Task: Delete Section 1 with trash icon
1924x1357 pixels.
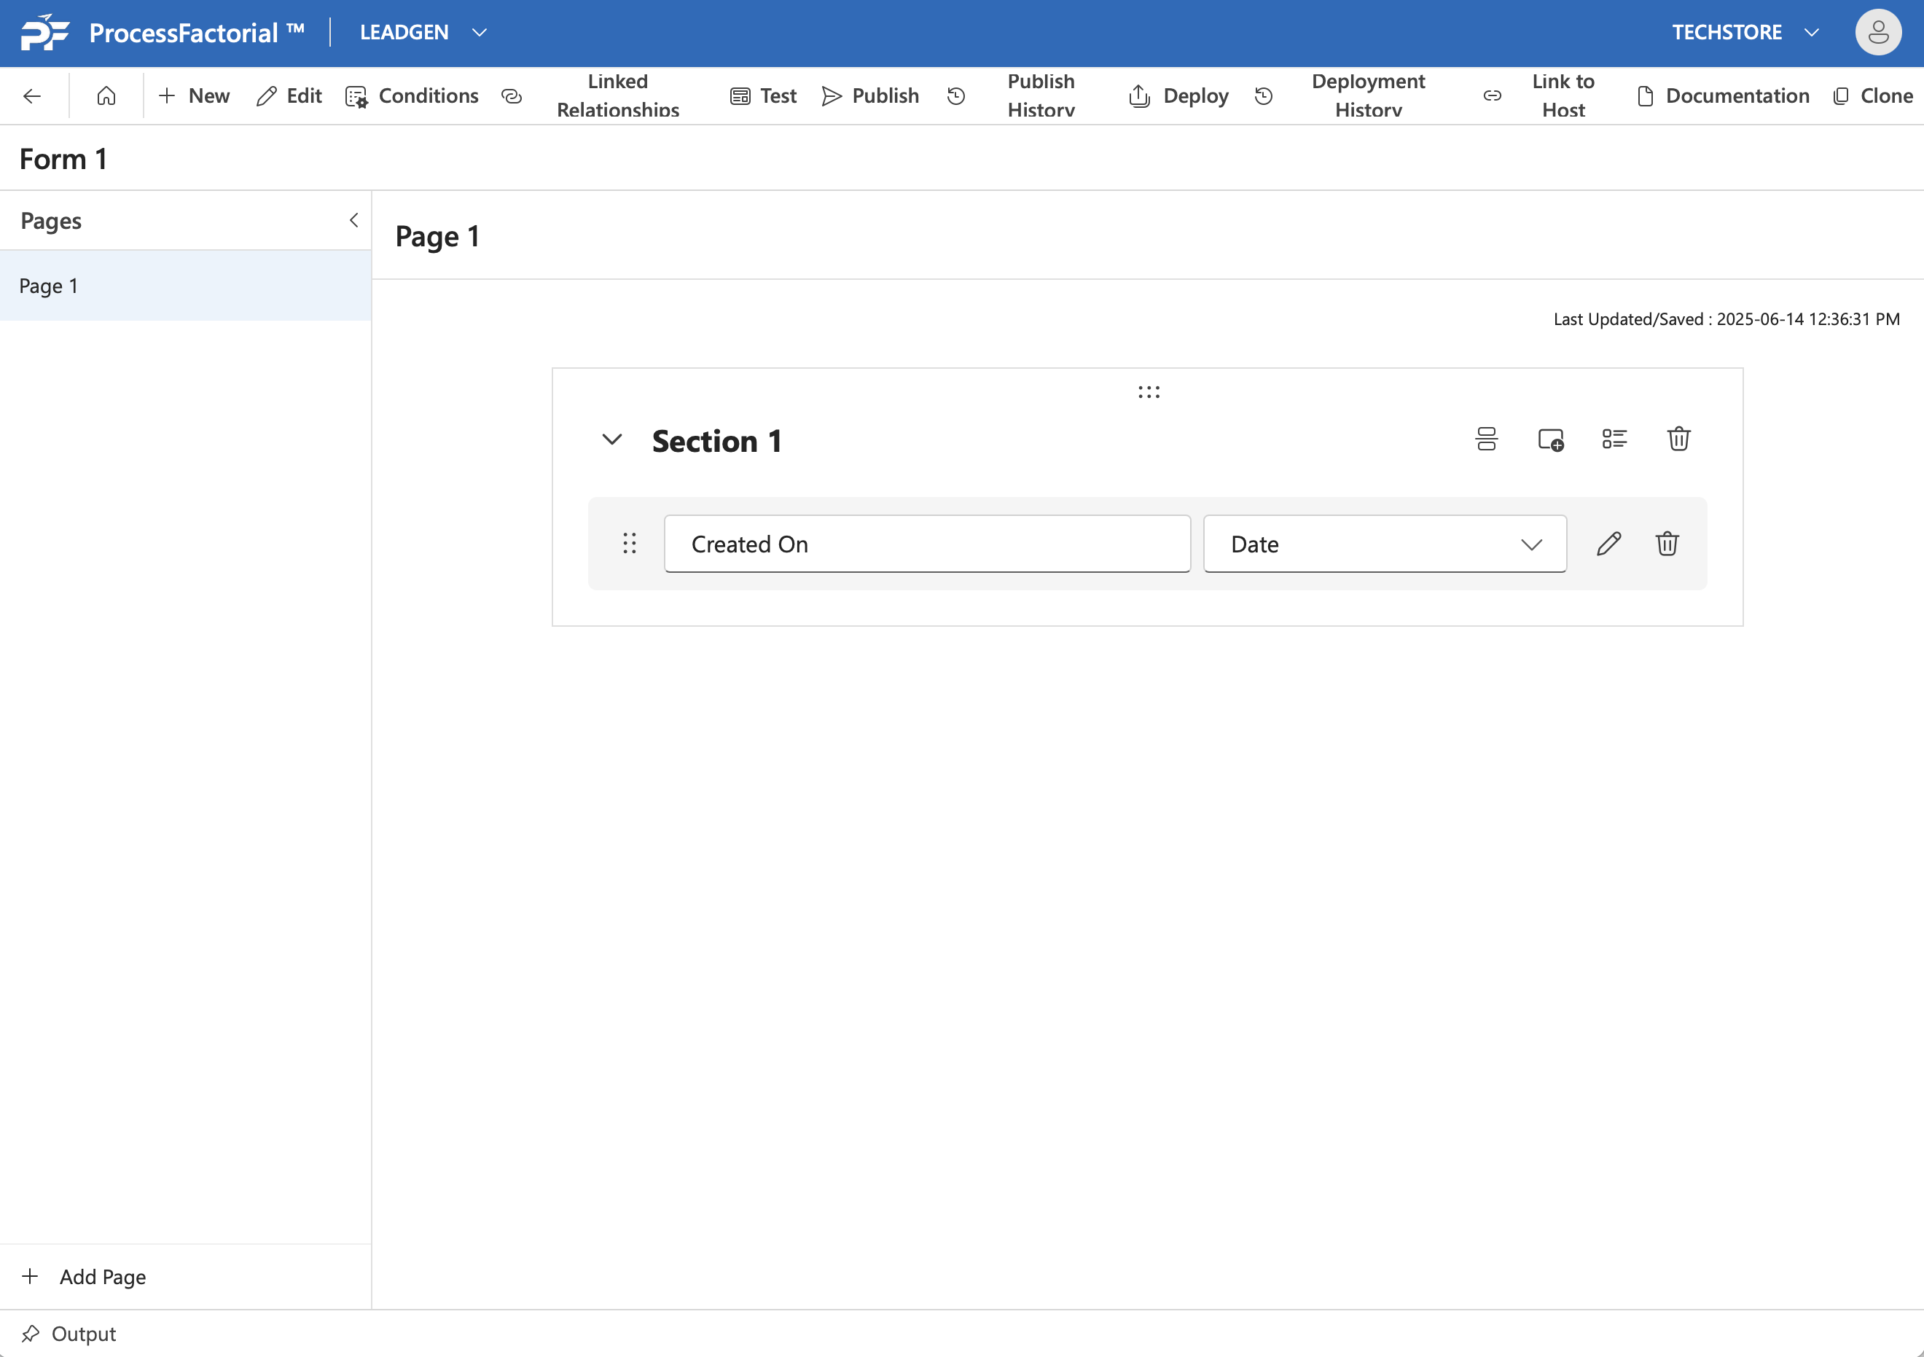Action: [x=1678, y=439]
